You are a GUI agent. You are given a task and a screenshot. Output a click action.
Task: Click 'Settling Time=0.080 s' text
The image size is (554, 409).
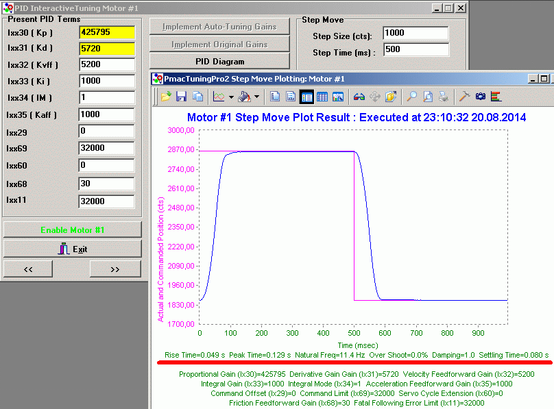[514, 355]
